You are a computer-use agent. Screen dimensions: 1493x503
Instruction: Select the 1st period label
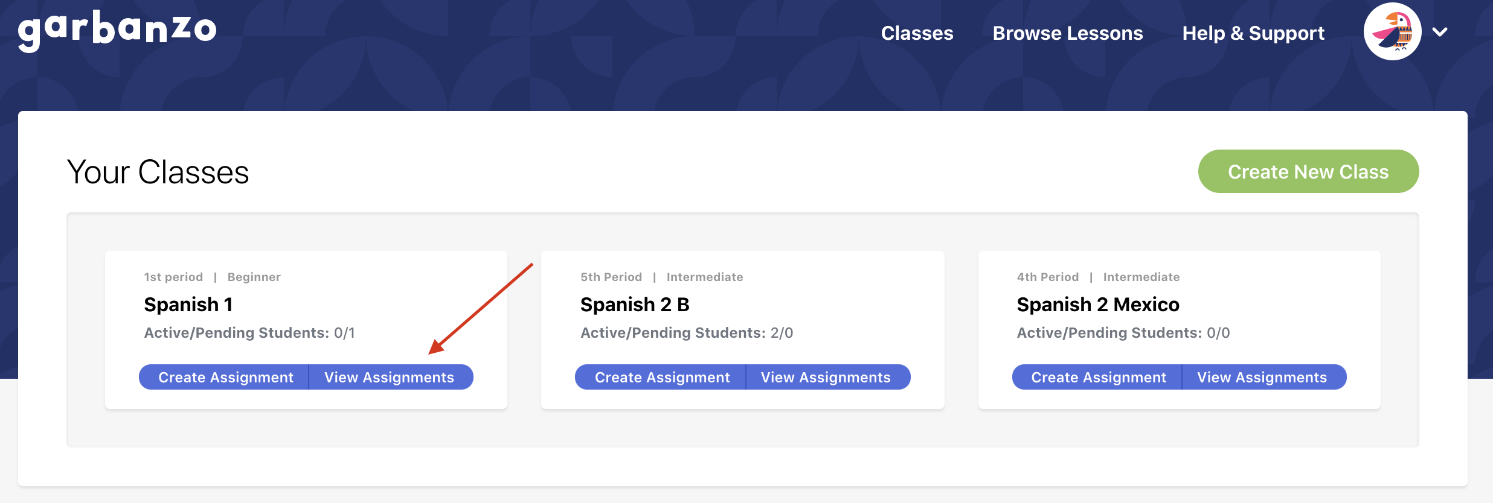click(x=173, y=277)
